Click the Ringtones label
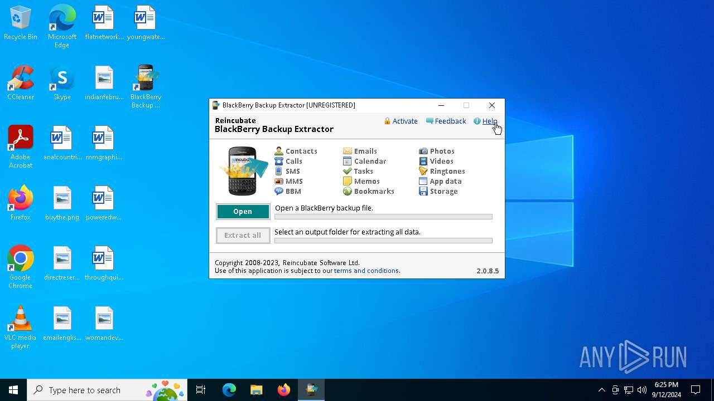Screen dimensions: 714x401 (447, 171)
